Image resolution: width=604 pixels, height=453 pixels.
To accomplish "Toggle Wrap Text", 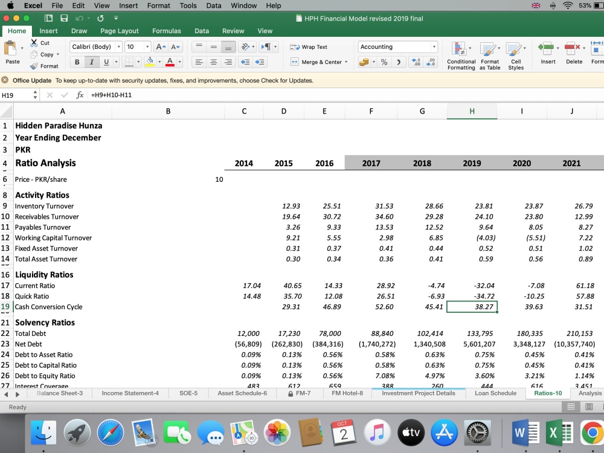I will click(x=309, y=47).
